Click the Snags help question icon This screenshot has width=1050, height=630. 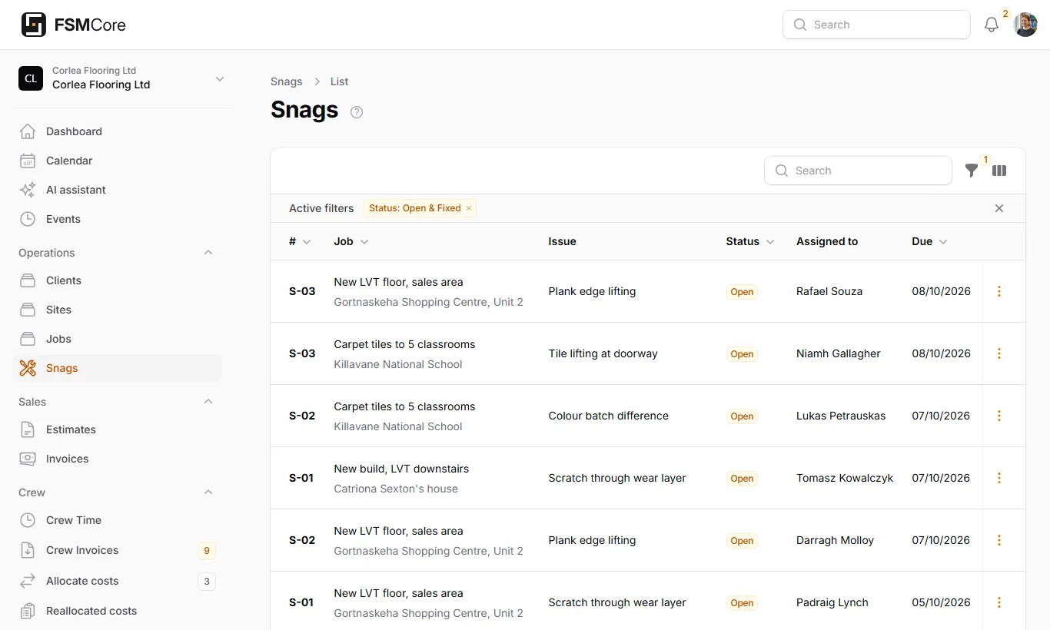(x=357, y=112)
